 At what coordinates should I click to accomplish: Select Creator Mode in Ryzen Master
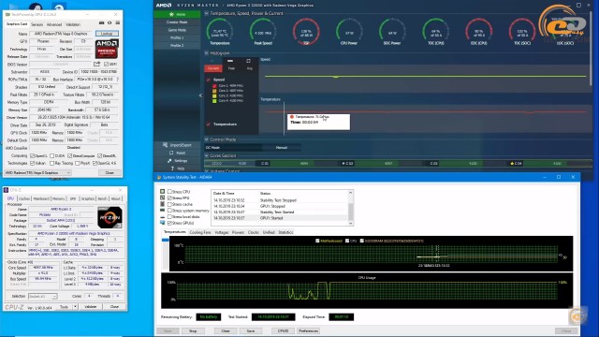(x=177, y=22)
